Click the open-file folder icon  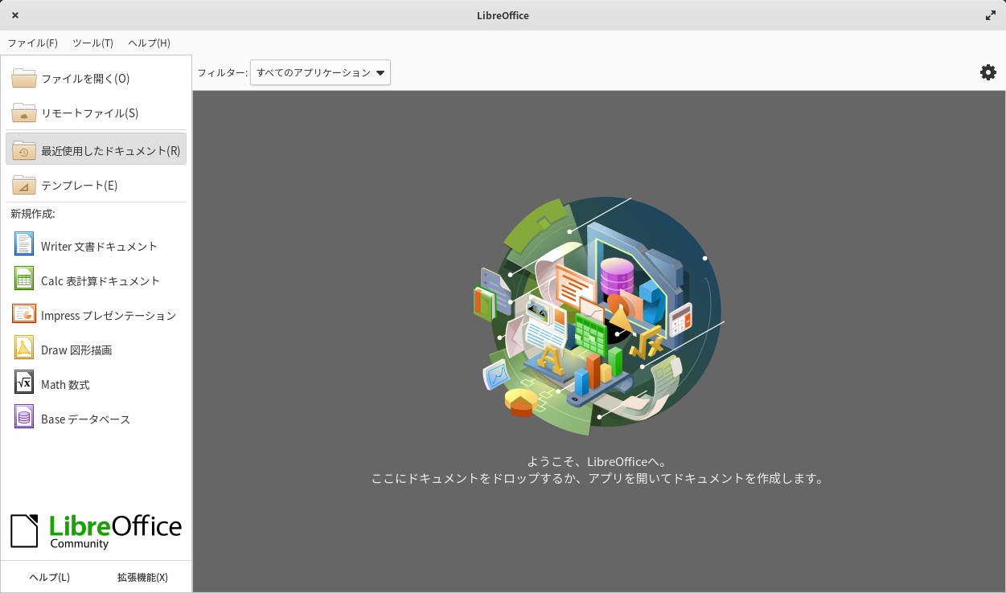pos(24,78)
